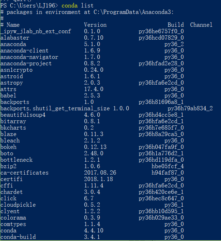This screenshot has width=221, height=241.
Task: Click the backports.shutil_get_terminal_size entry
Action: coord(55,109)
